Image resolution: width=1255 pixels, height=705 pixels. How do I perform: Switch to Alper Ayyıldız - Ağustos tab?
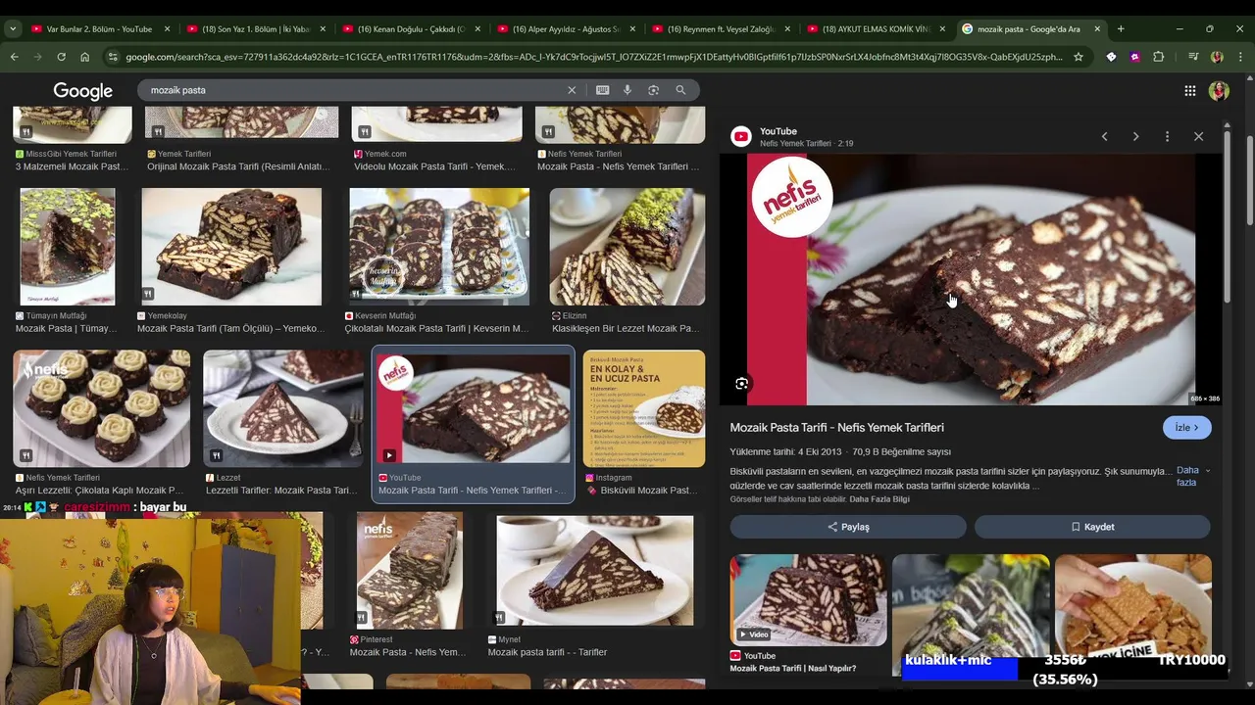coord(566,29)
